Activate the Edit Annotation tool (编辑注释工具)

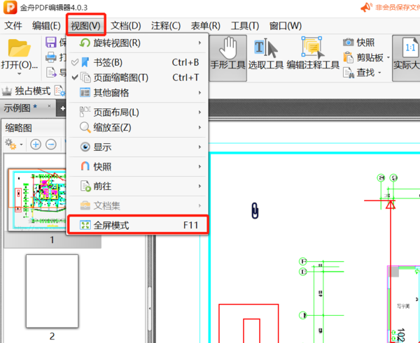point(312,54)
